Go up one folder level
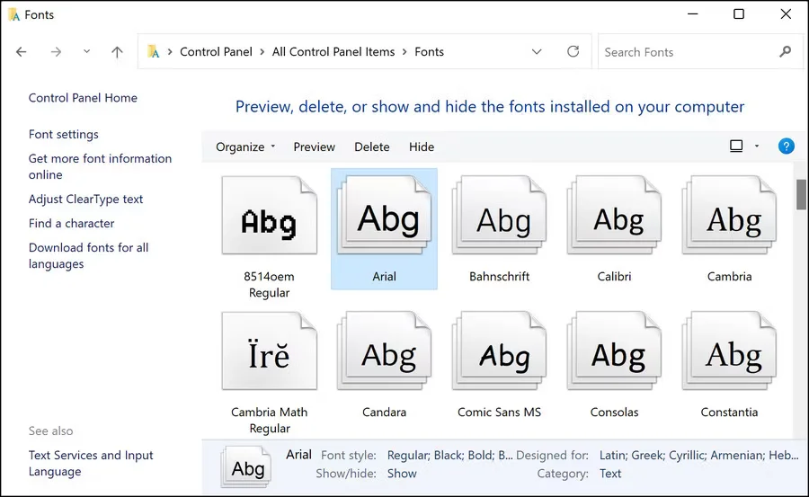Screen dimensions: 809x497 tap(117, 52)
